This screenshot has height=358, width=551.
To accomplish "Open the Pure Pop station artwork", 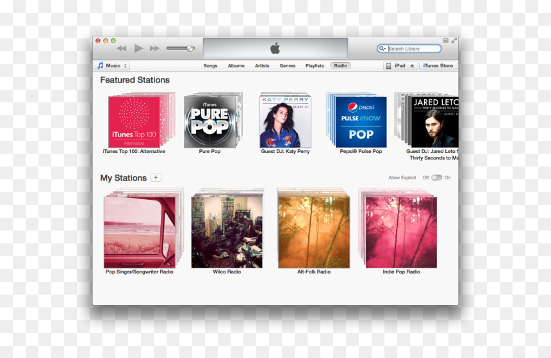I will tap(210, 122).
